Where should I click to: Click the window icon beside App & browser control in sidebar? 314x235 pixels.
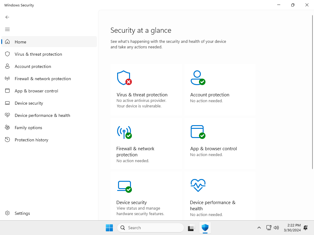[x=7, y=91]
